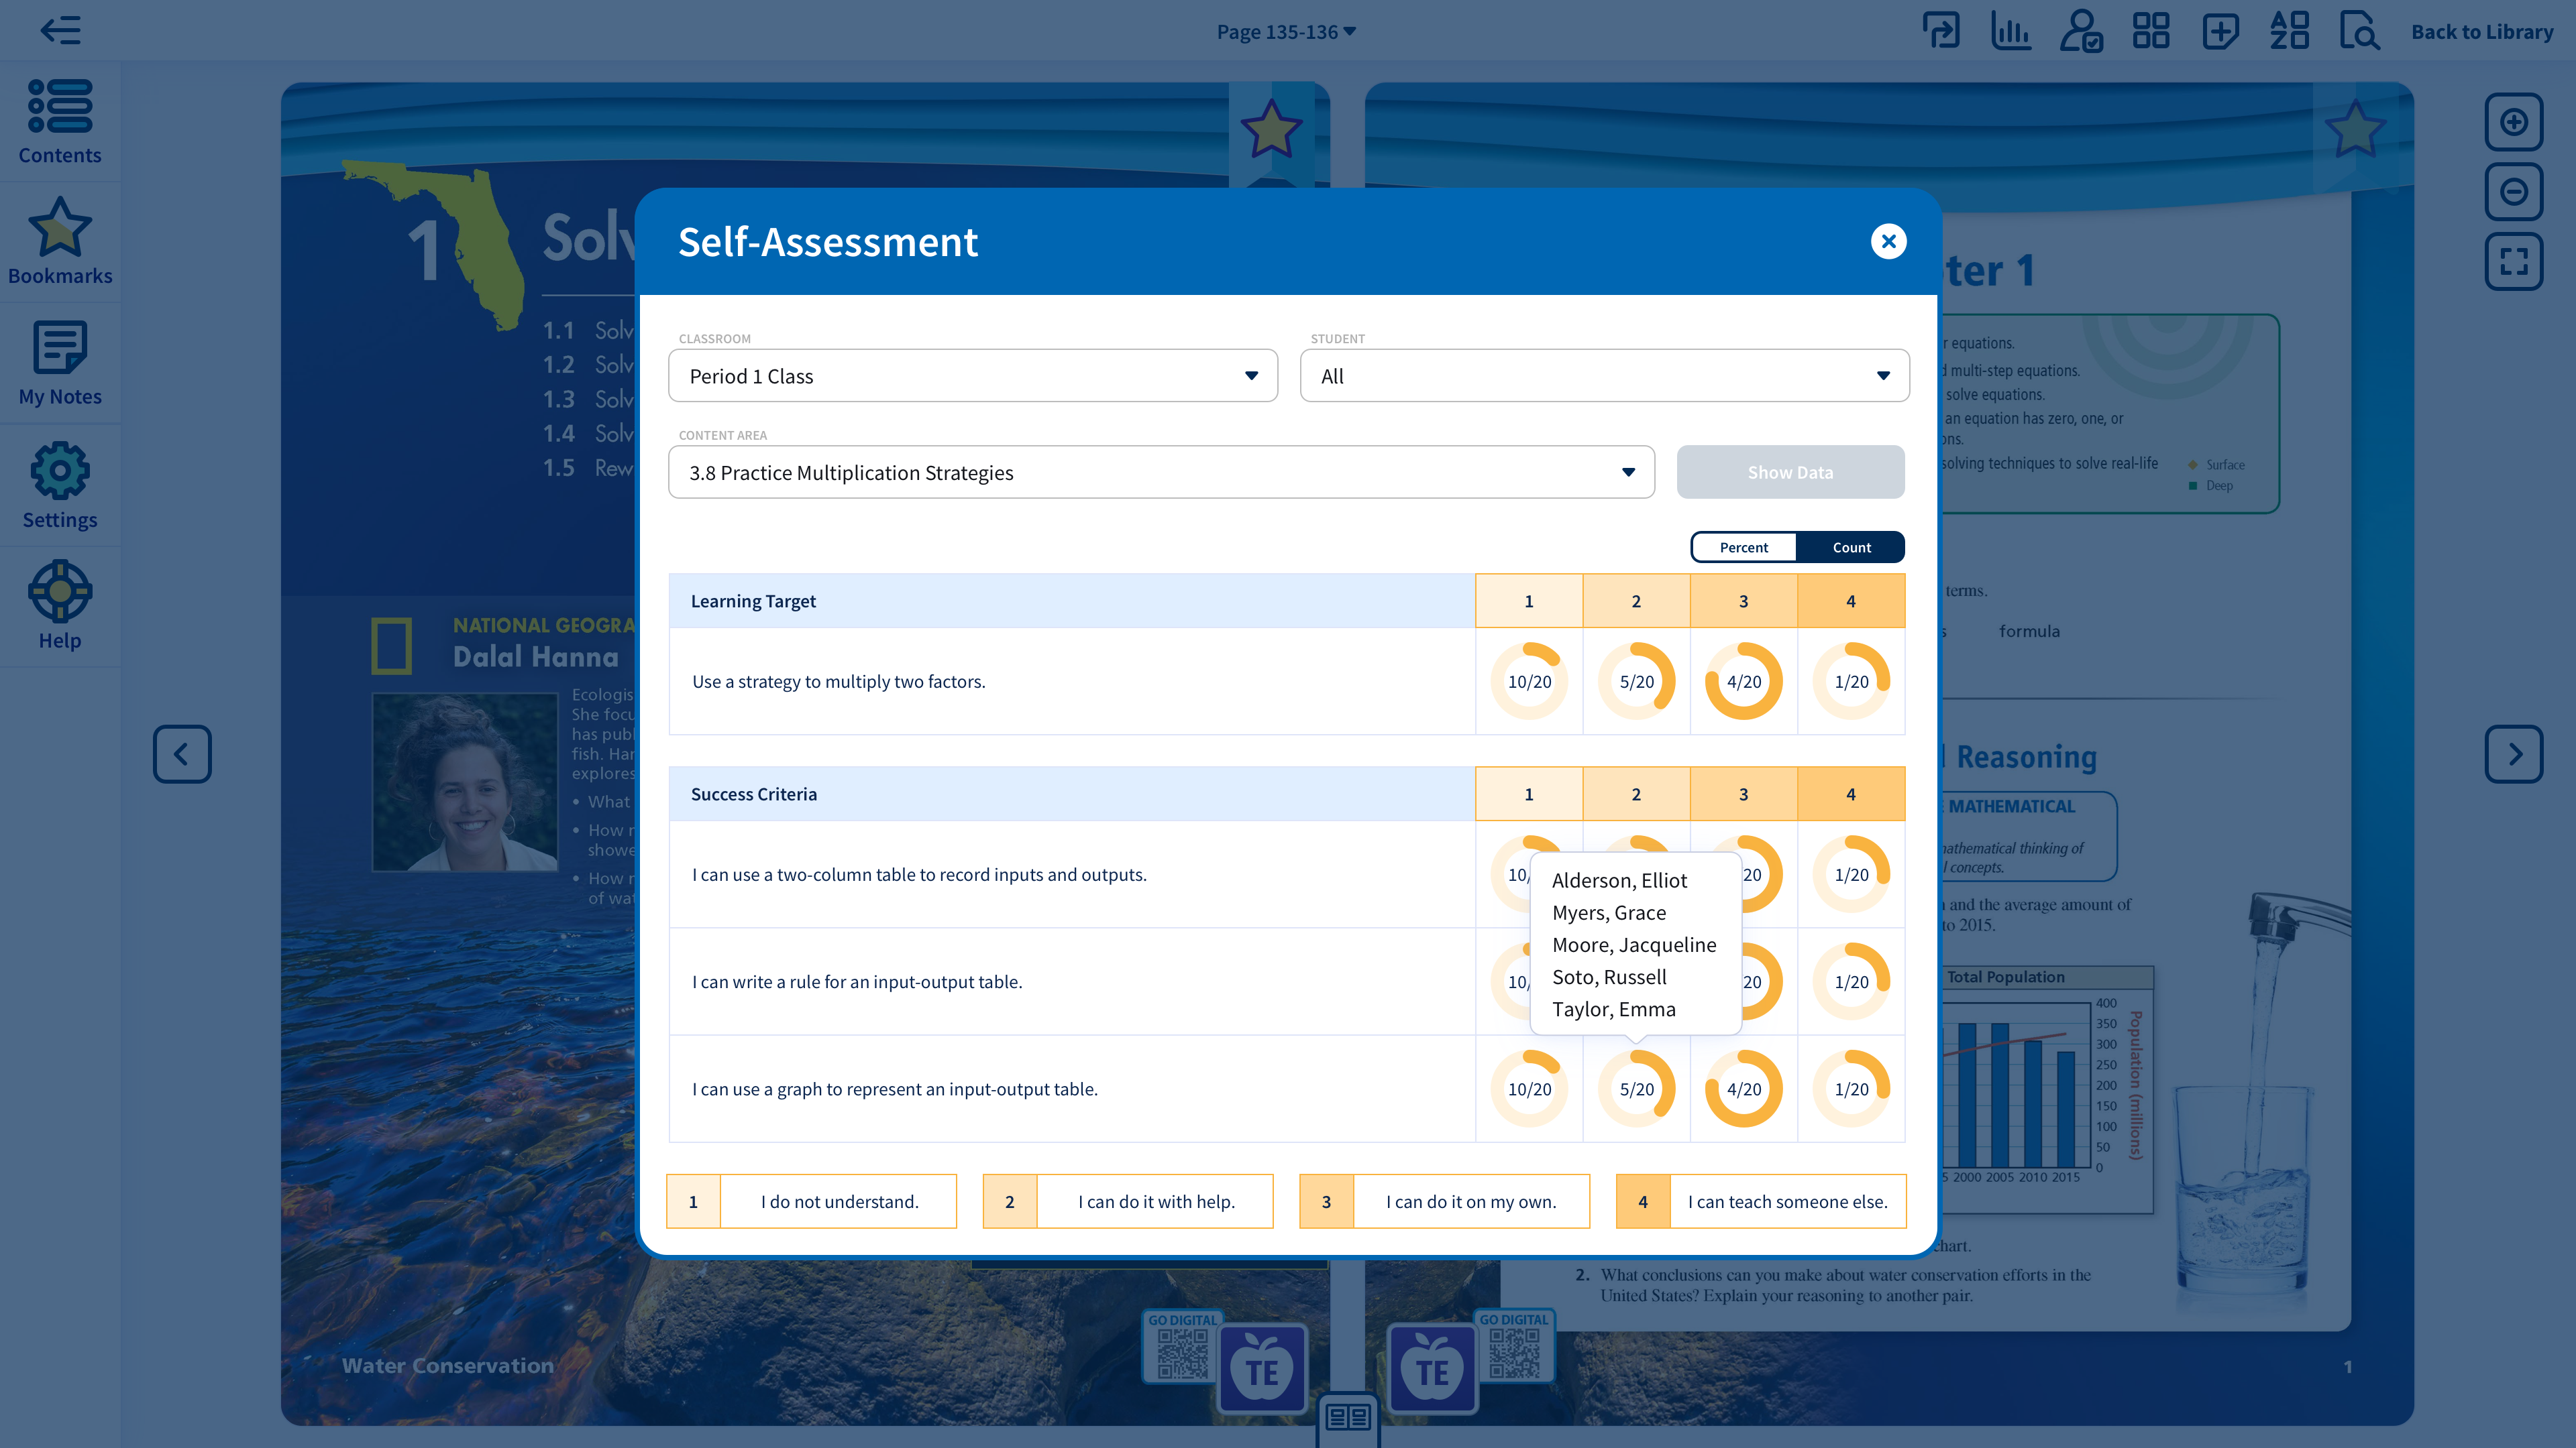The image size is (2576, 1448).
Task: Open the bar chart reports icon
Action: [x=2011, y=31]
